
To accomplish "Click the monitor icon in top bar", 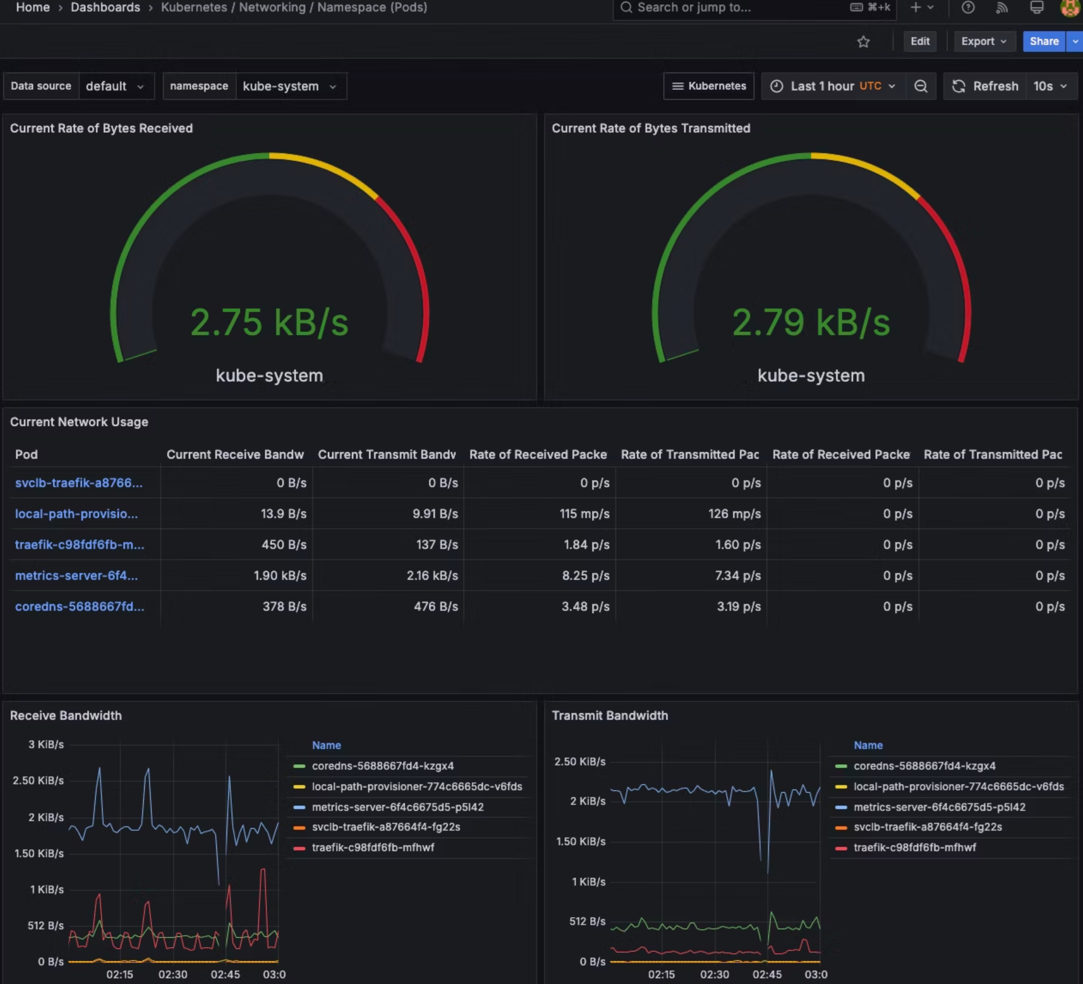I will click(x=1037, y=7).
